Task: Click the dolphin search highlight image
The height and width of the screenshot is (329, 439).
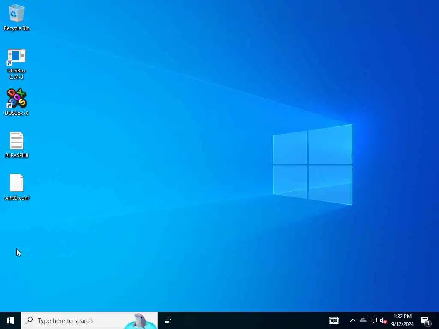Action: [140, 320]
